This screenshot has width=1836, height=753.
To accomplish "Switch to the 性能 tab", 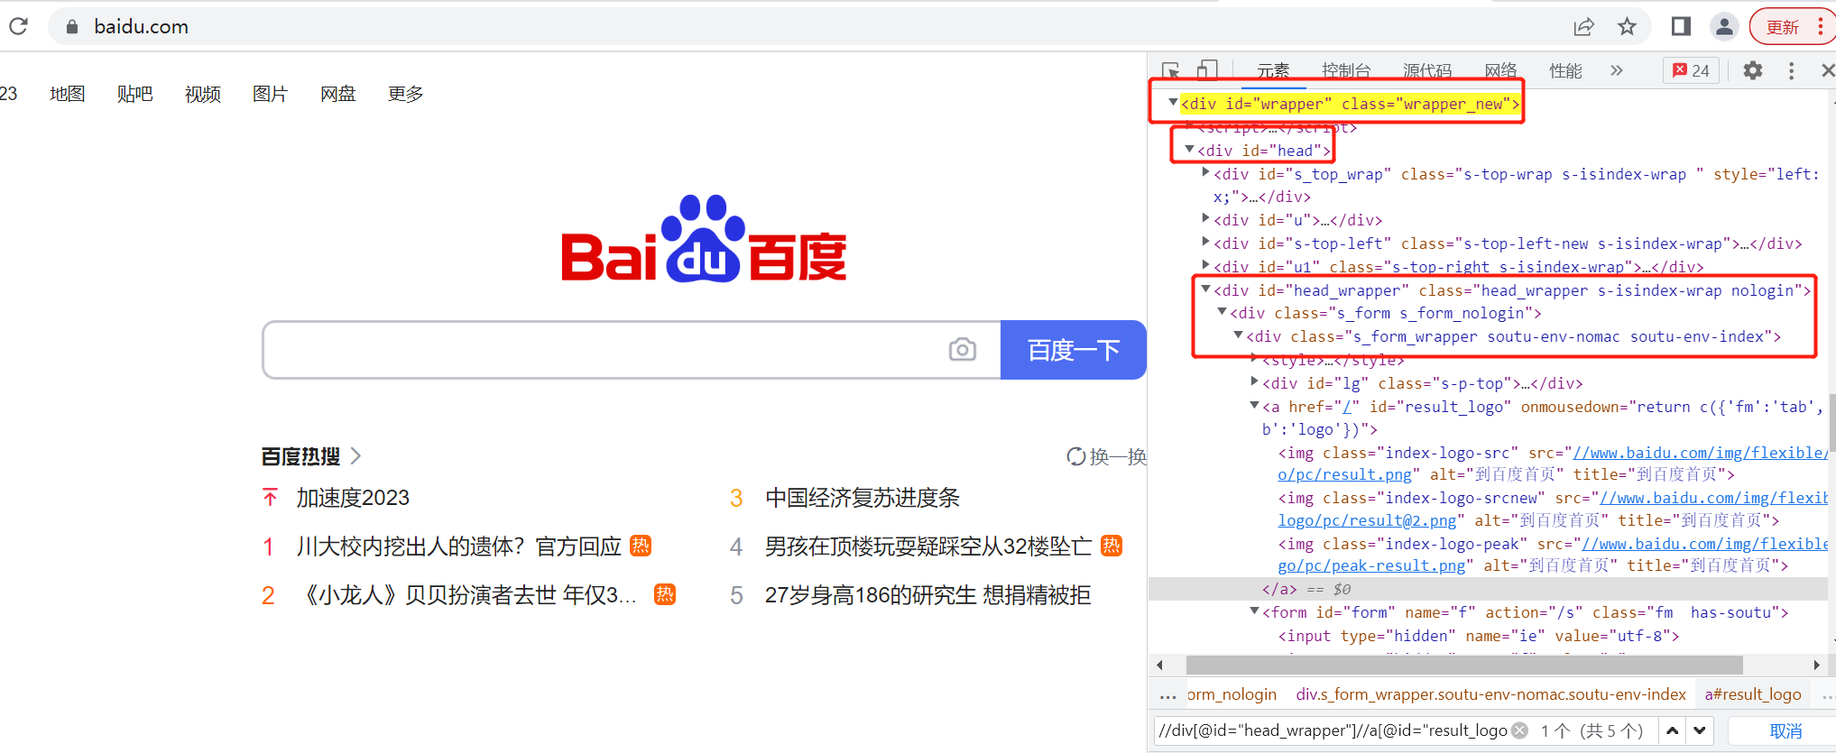I will tap(1565, 70).
